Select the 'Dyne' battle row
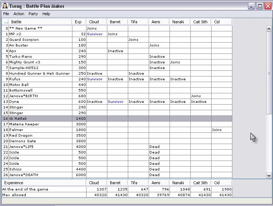 coord(117,102)
